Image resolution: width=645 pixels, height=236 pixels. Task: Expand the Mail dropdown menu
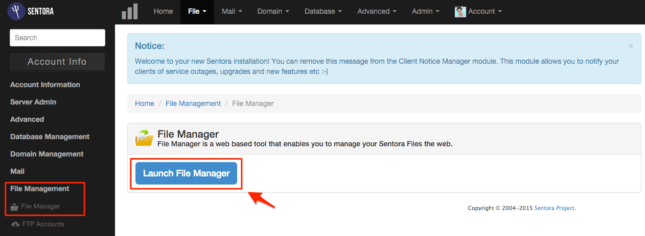232,12
